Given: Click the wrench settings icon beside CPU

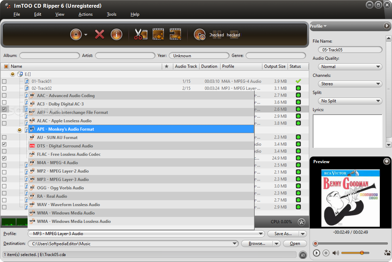Looking at the screenshot, I should tap(302, 222).
